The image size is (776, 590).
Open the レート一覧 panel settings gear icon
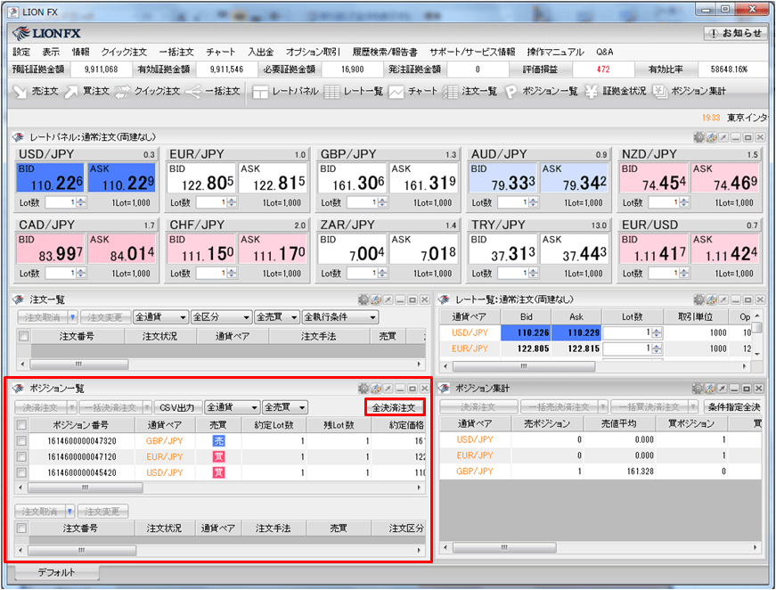[698, 299]
